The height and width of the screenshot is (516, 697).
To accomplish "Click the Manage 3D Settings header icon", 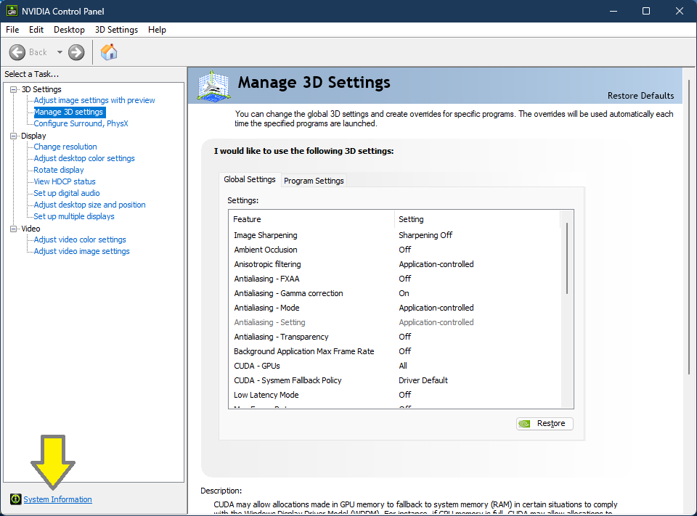I will (x=213, y=86).
